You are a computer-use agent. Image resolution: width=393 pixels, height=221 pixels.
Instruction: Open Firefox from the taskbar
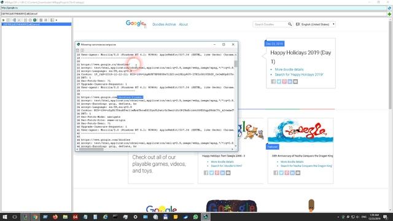[x=55, y=217]
